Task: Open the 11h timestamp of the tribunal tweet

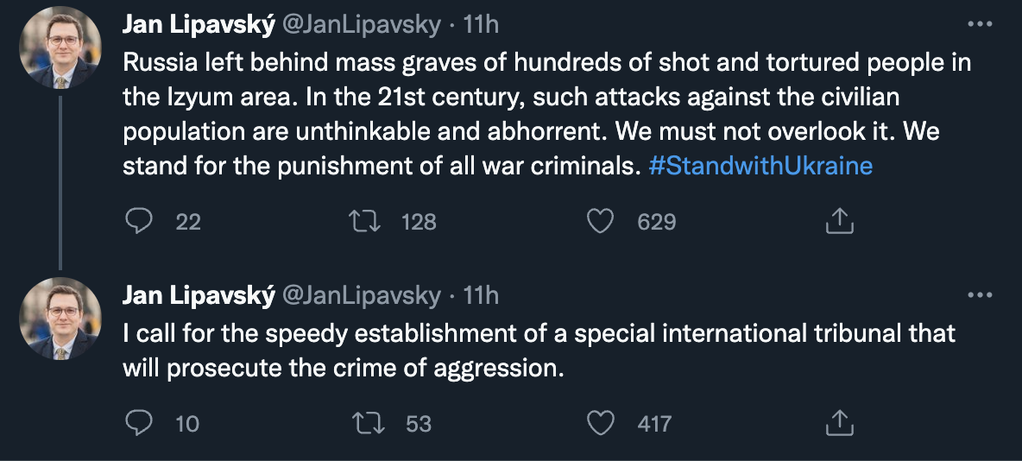Action: pos(481,296)
